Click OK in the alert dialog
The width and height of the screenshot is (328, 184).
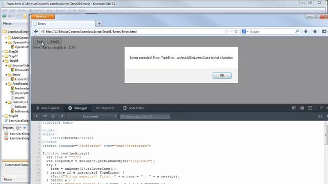222,75
